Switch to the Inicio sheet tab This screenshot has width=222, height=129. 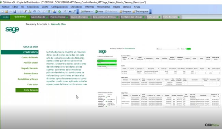(x=5, y=17)
